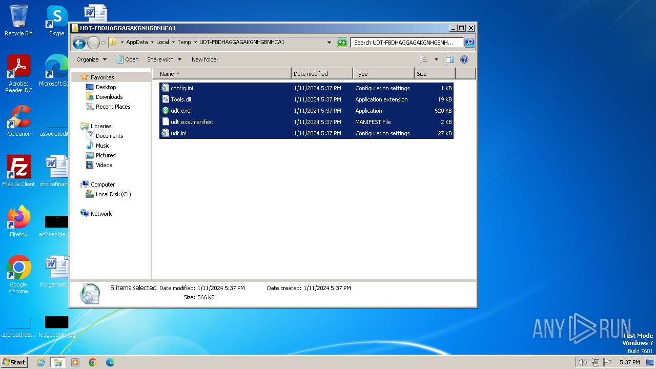This screenshot has height=369, width=656.
Task: Open Recent Places in navigation pane
Action: tap(113, 107)
